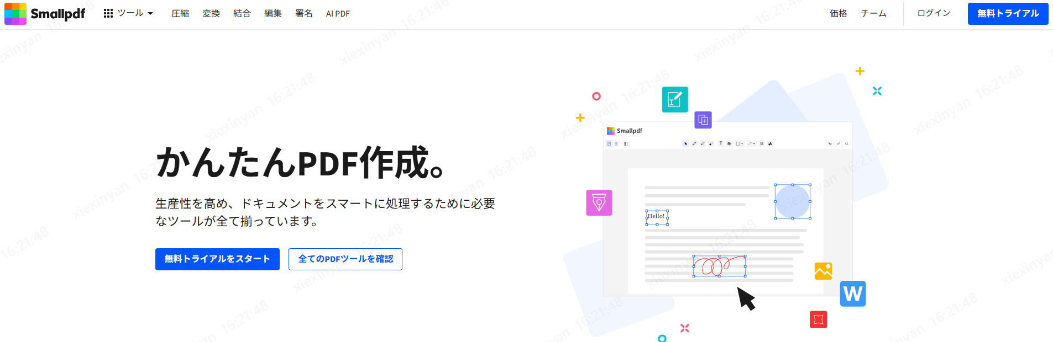Open the AI PDF menu item

pyautogui.click(x=338, y=13)
